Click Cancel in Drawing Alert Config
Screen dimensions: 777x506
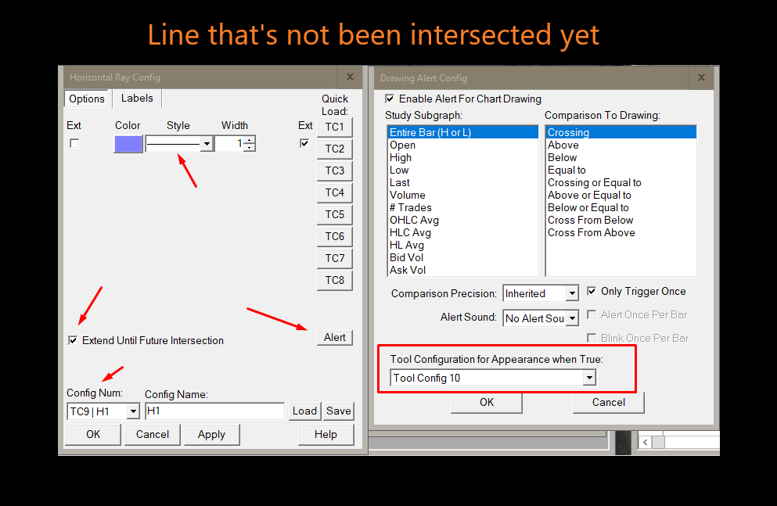point(609,403)
